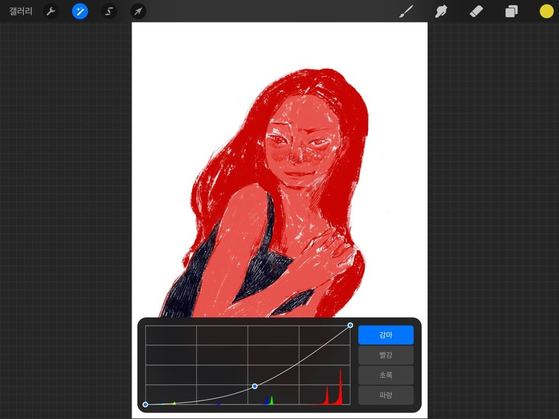The height and width of the screenshot is (419, 559).
Task: Select the Green (초록) channel
Action: tap(385, 375)
